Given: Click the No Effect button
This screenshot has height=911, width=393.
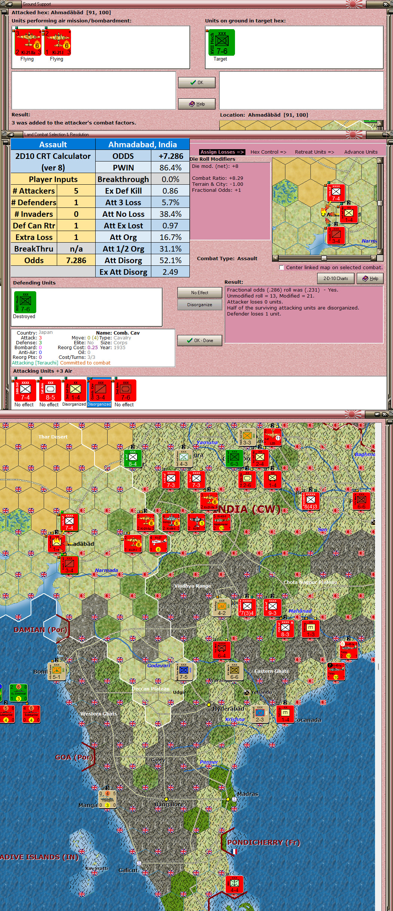Looking at the screenshot, I should pos(200,293).
